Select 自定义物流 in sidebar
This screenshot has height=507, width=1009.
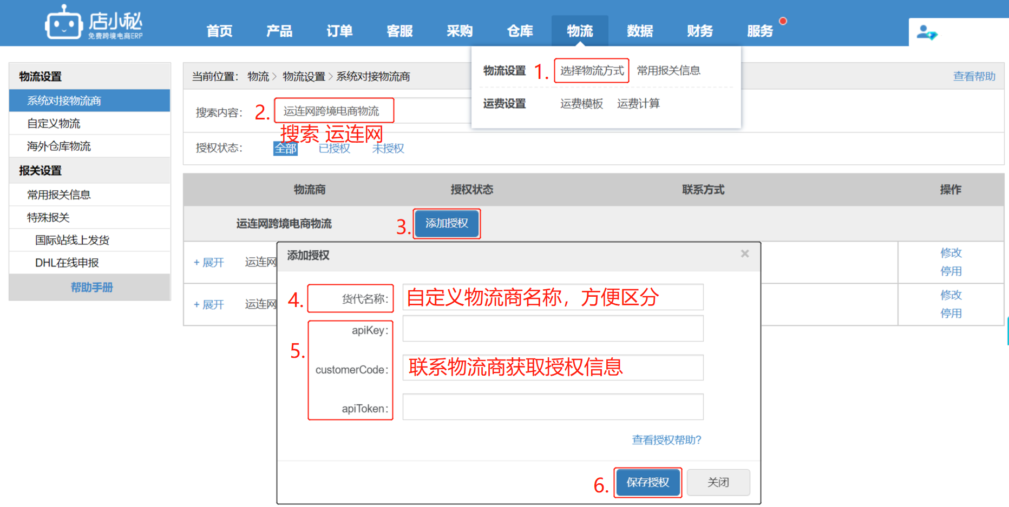(x=90, y=123)
